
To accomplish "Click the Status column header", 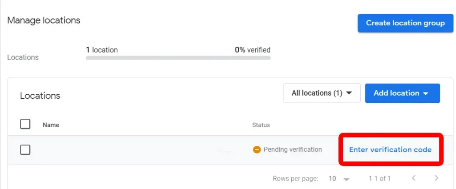I will pos(261,125).
